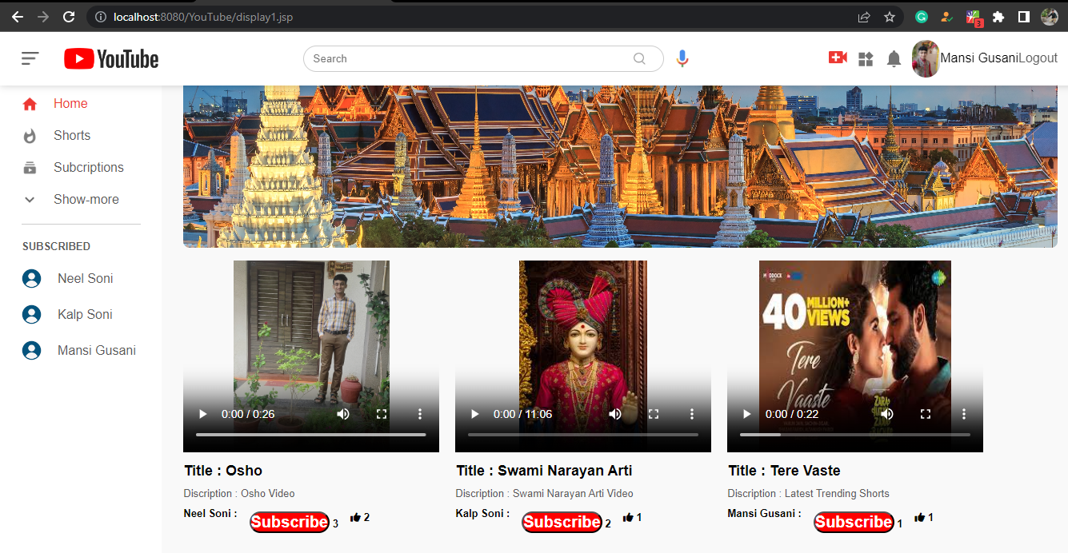Image resolution: width=1068 pixels, height=553 pixels.
Task: Like the Tere Vaste video
Action: point(919,517)
